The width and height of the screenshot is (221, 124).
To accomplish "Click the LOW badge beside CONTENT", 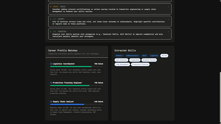I will (54, 19).
